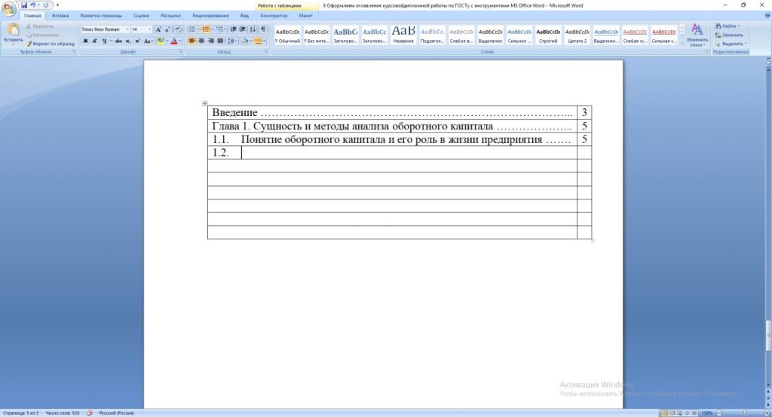
Task: Click the bulleted list icon
Action: click(x=191, y=29)
